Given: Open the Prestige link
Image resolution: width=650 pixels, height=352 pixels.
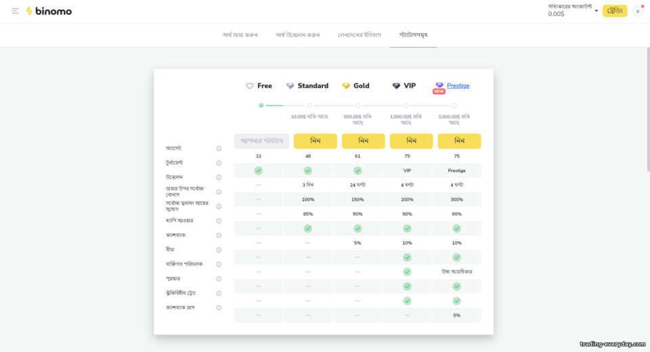Looking at the screenshot, I should [458, 86].
